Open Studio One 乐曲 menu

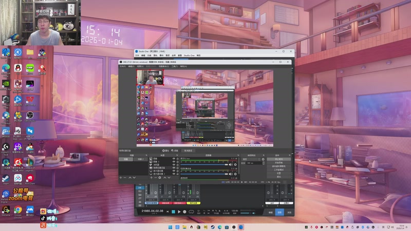149,55
